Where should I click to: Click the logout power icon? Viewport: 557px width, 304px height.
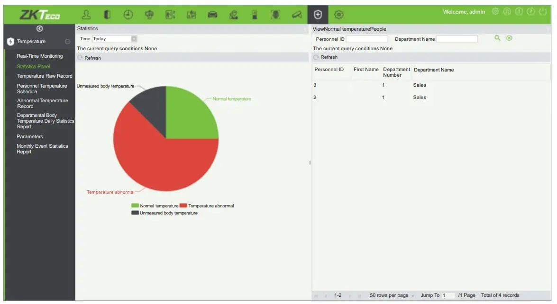coord(543,12)
